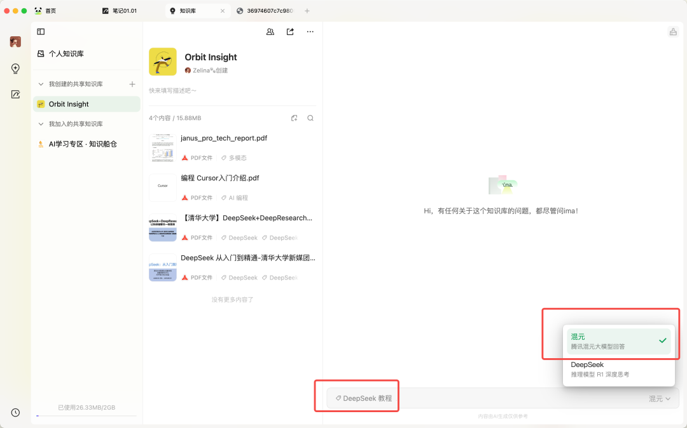Click the DeepSeek+DeepResearch file thumbnail

pyautogui.click(x=163, y=227)
